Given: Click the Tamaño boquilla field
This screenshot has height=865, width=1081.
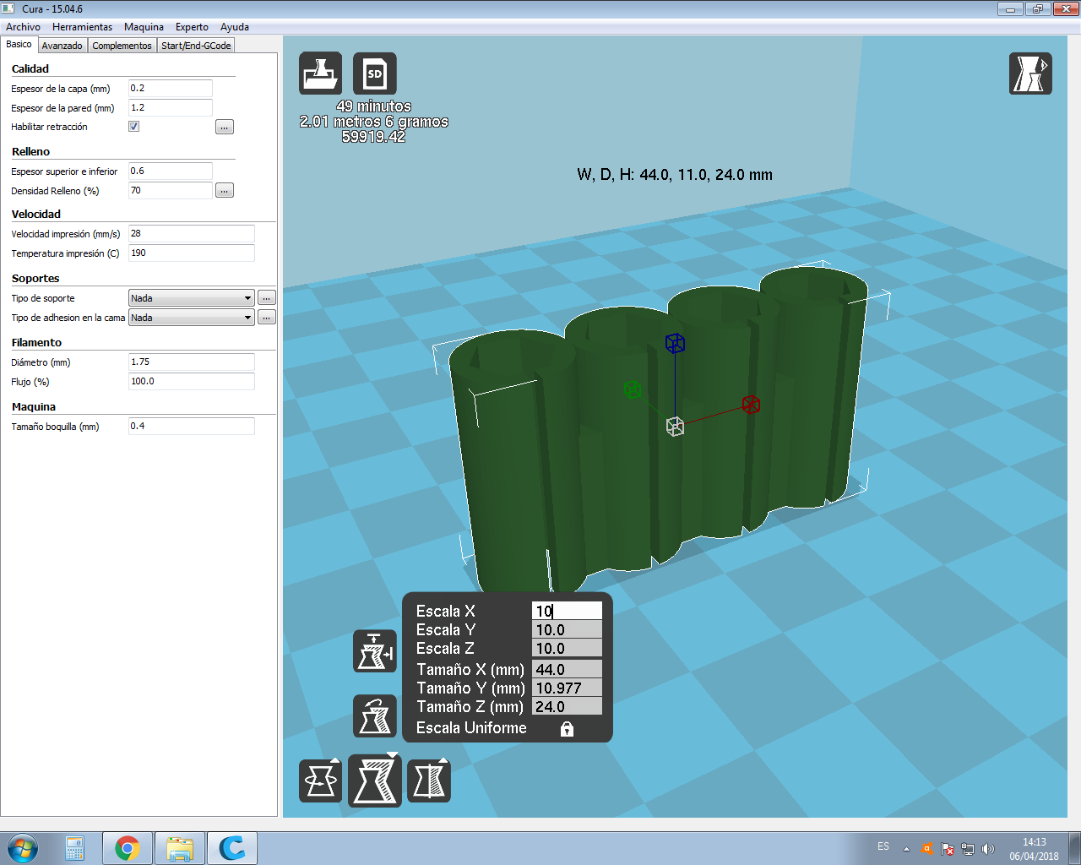Looking at the screenshot, I should tap(192, 427).
